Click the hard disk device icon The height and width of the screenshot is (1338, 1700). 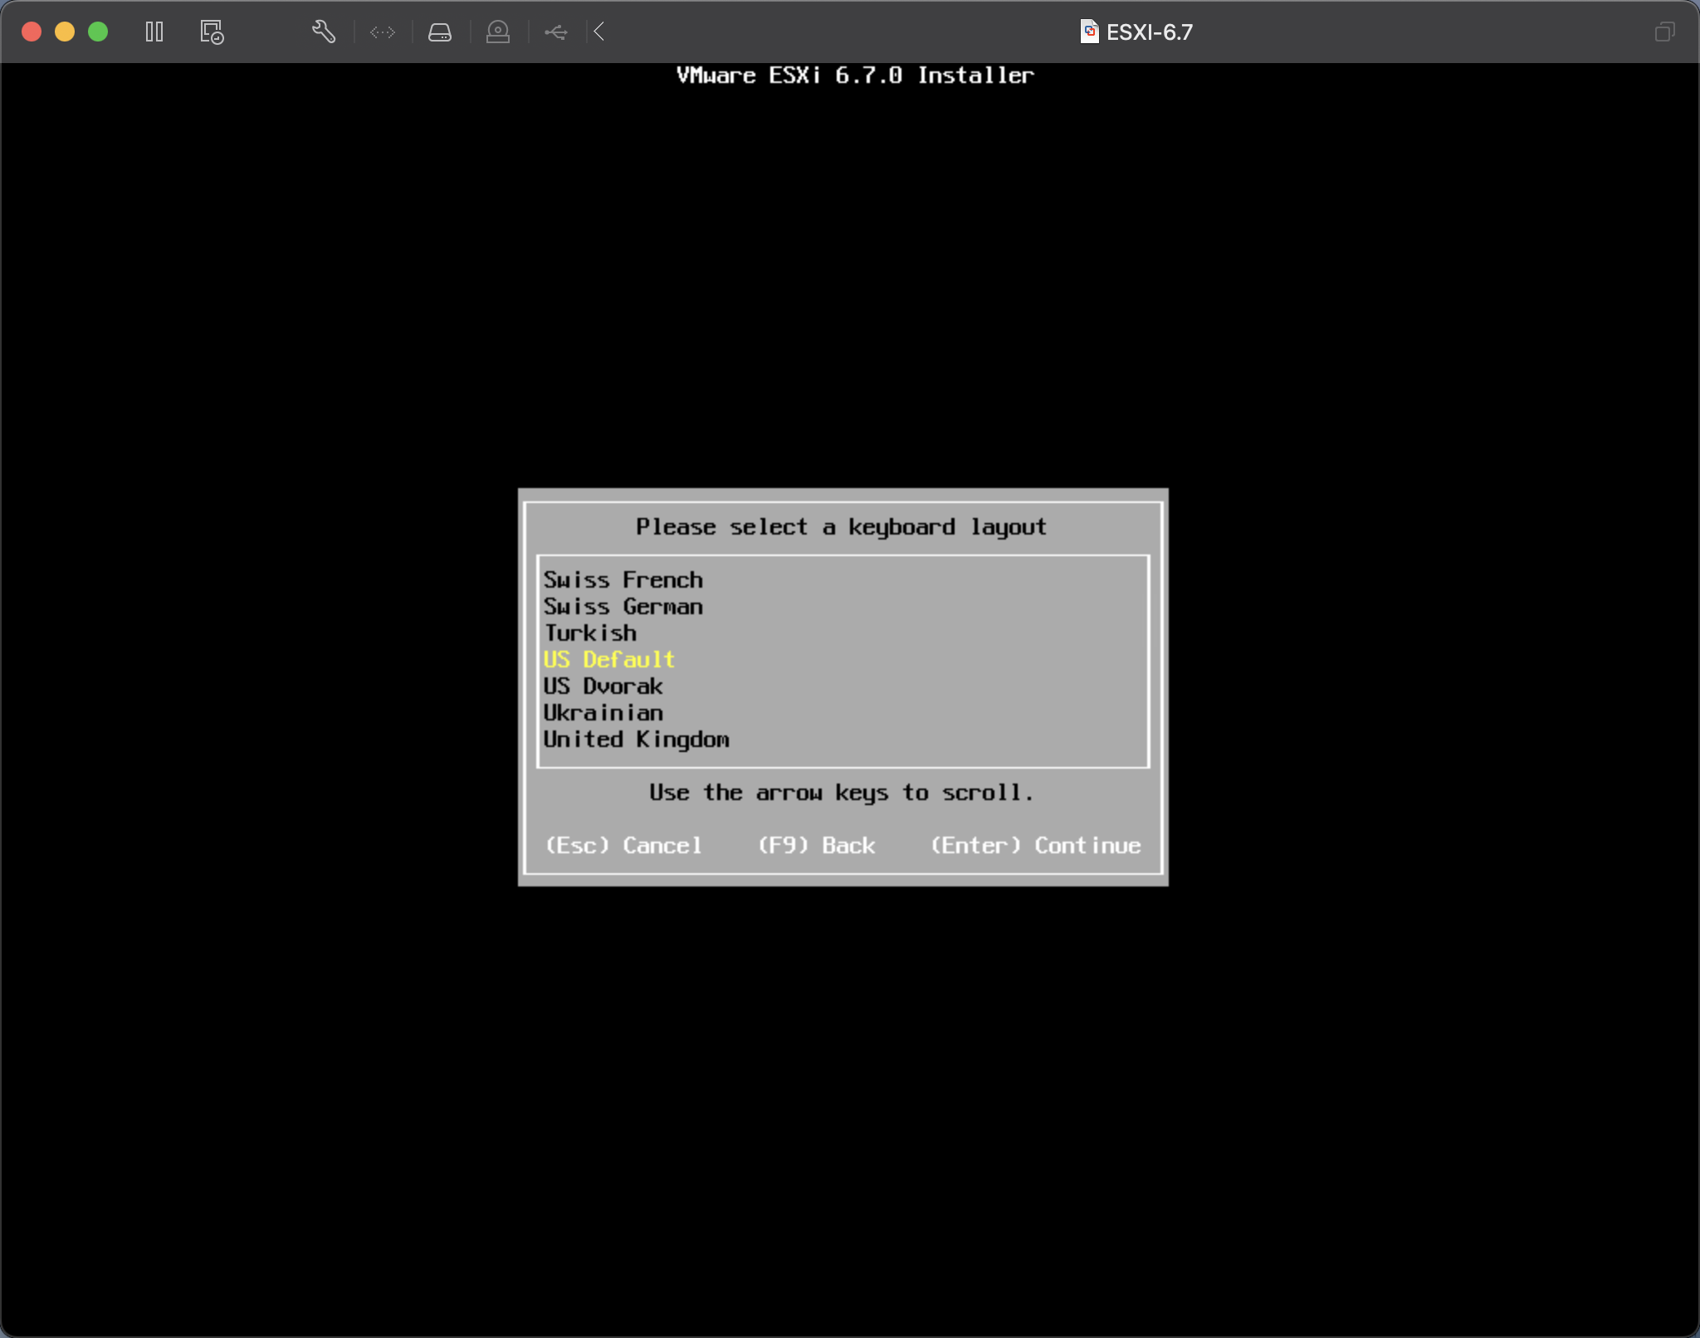click(x=439, y=32)
